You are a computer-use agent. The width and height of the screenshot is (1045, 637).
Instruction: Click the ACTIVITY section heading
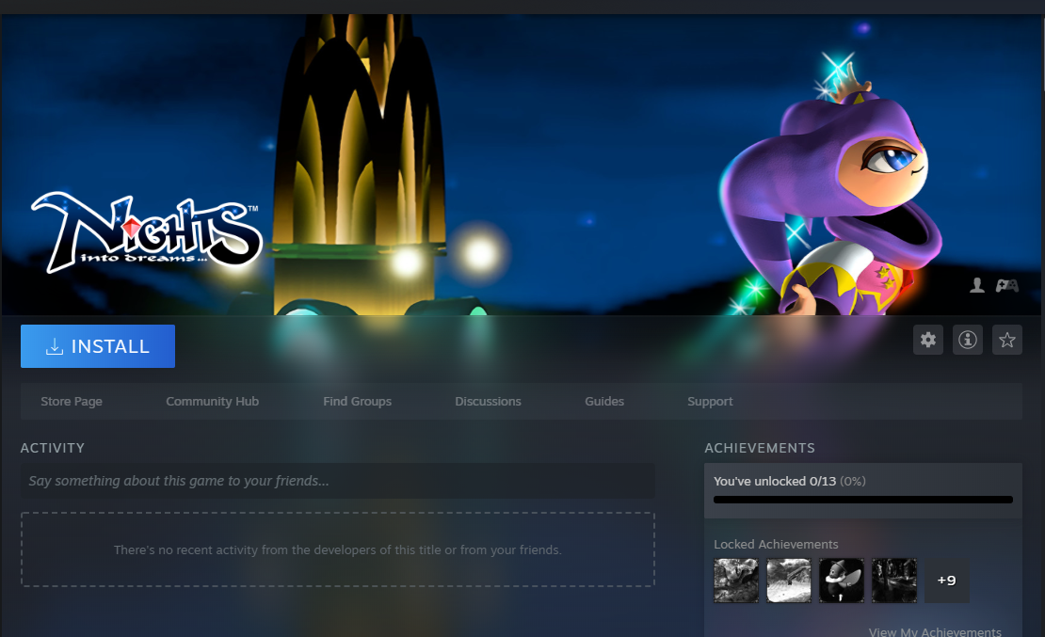tap(53, 448)
